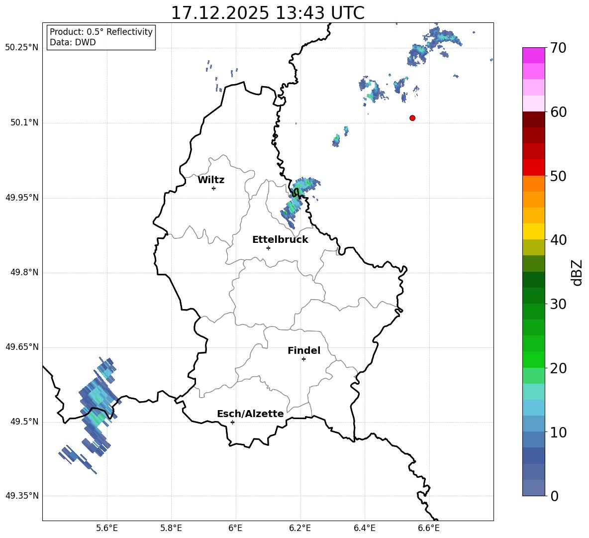The width and height of the screenshot is (589, 538).
Task: Select the Findel city label
Action: [x=304, y=350]
